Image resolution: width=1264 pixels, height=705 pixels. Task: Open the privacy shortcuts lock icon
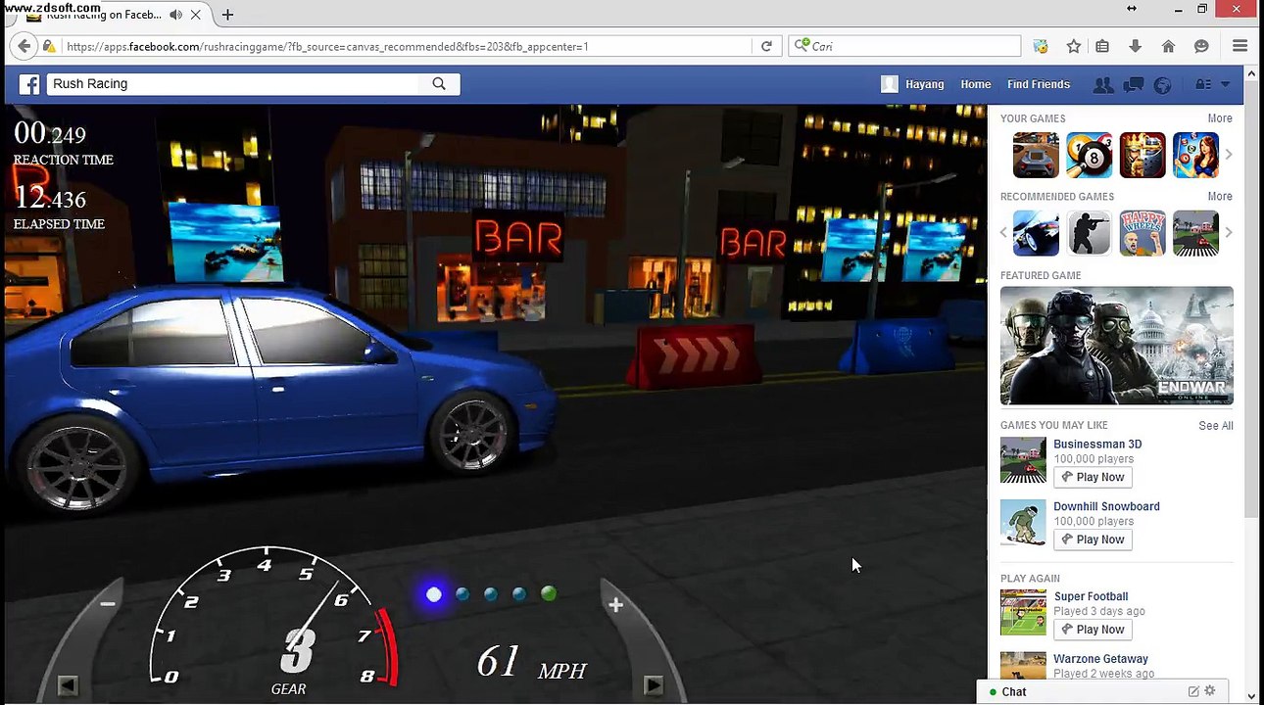tap(1203, 84)
